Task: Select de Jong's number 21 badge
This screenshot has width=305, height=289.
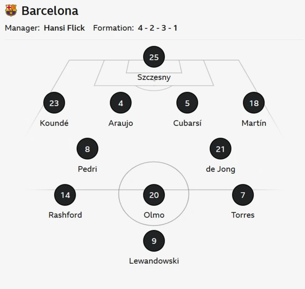Action: point(220,149)
